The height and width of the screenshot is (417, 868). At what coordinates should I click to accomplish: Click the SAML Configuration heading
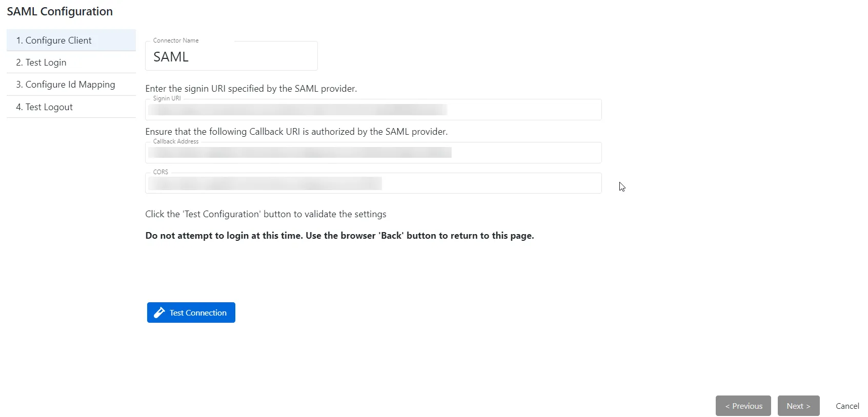tap(60, 11)
